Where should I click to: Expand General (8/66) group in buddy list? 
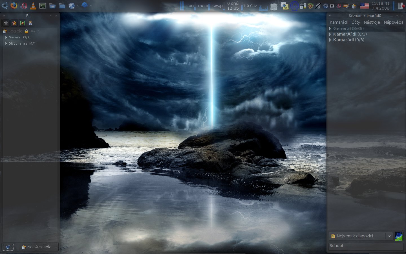(x=330, y=29)
